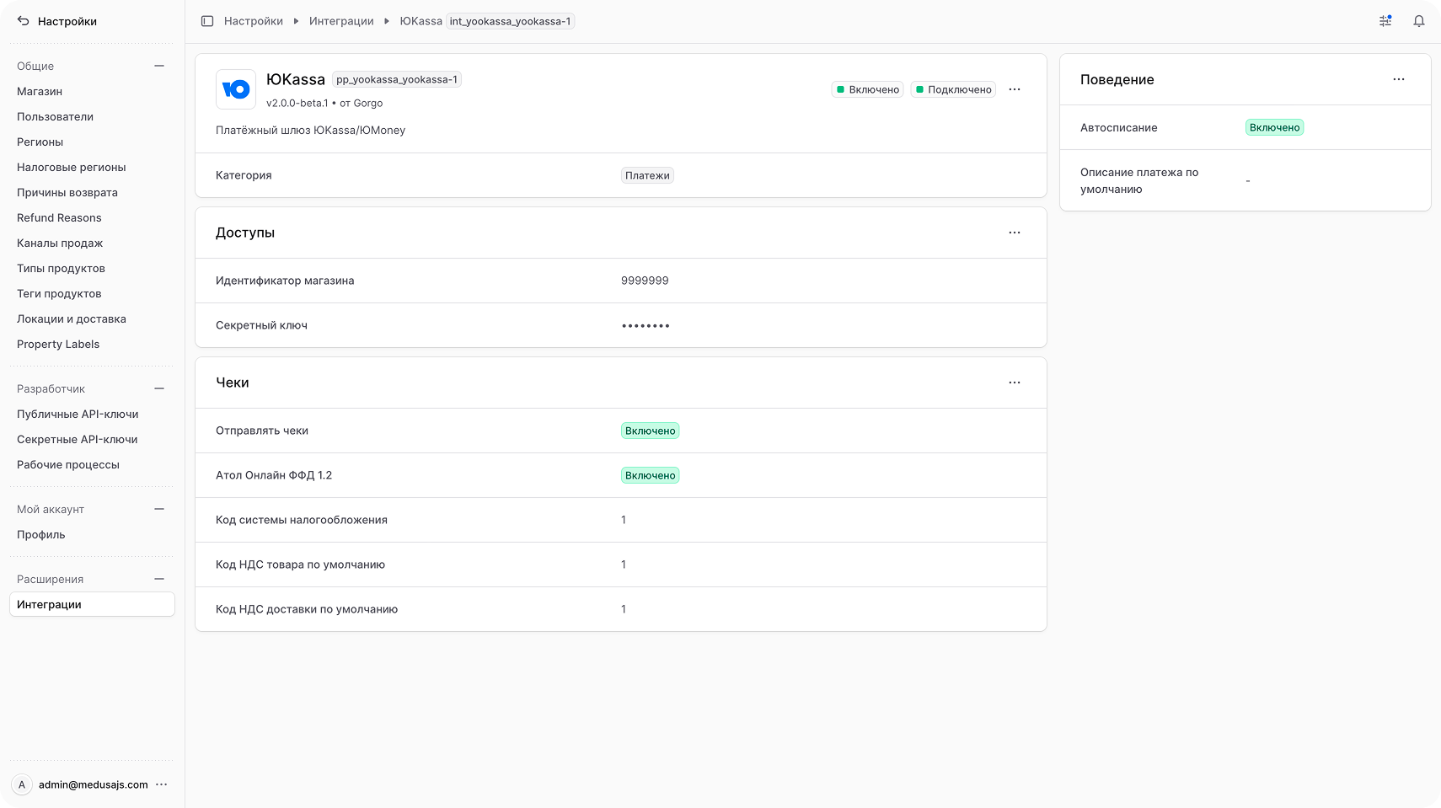
Task: Click the Включено status badge in header
Action: tap(867, 89)
